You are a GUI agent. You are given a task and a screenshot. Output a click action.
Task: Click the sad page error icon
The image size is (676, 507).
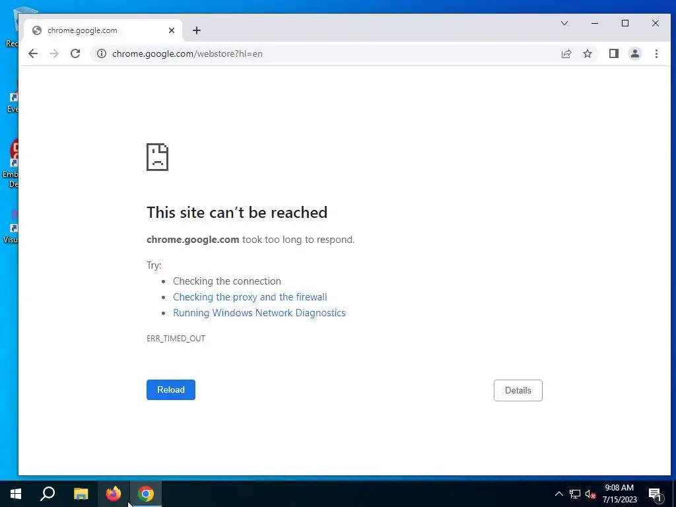tap(157, 157)
